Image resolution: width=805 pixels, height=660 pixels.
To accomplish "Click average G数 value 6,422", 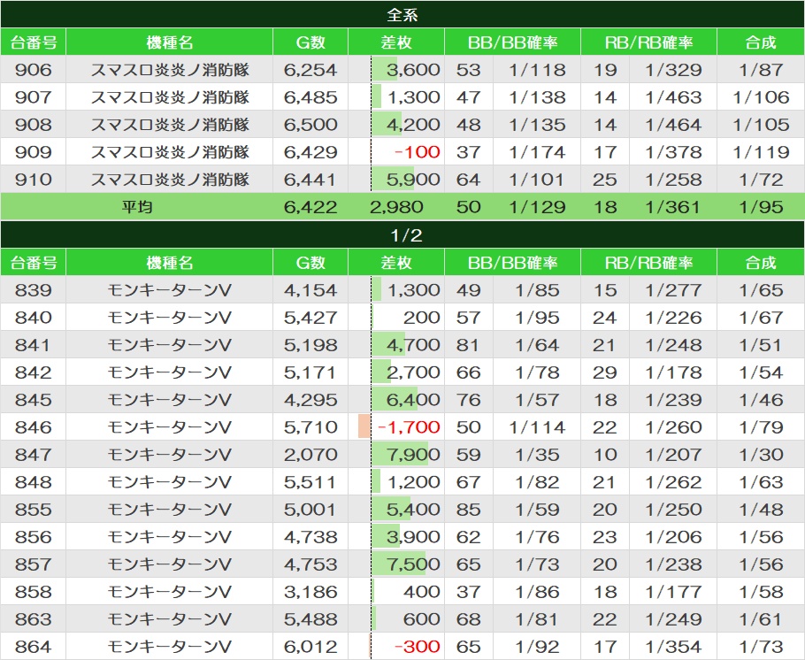I will (310, 207).
